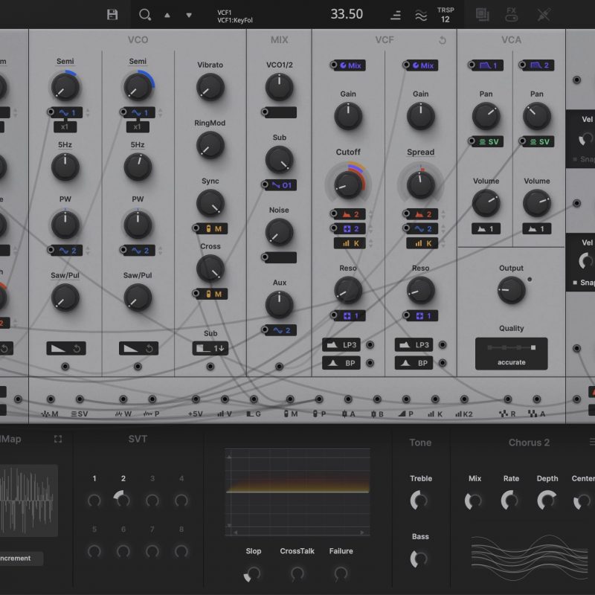Go to previous preset with up arrow

coord(167,15)
